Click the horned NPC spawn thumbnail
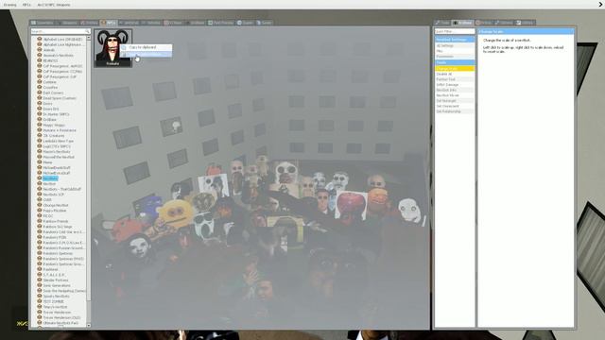 coord(113,48)
